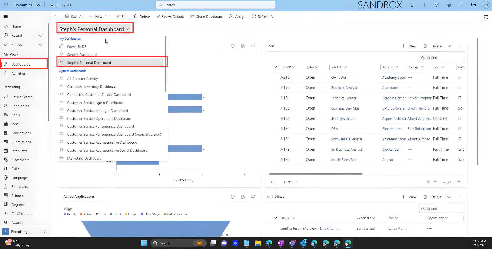Open the QA Tester job link
The image size is (492, 277).
point(339,77)
